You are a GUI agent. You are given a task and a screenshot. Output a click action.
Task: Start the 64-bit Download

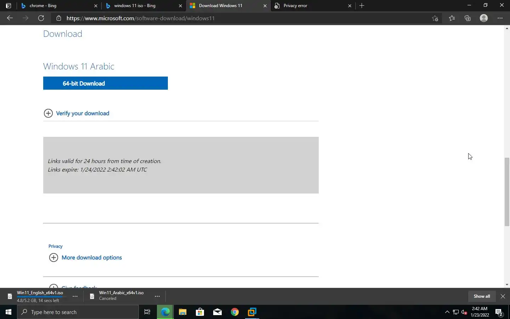point(106,83)
